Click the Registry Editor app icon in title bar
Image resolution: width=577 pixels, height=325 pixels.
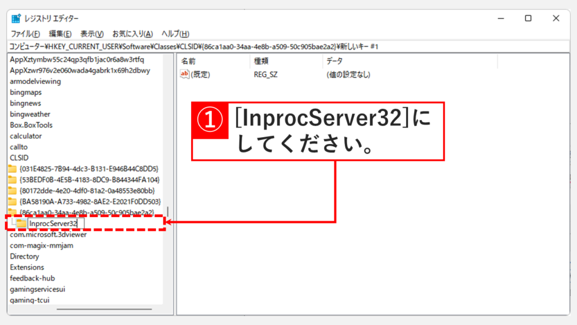point(16,18)
